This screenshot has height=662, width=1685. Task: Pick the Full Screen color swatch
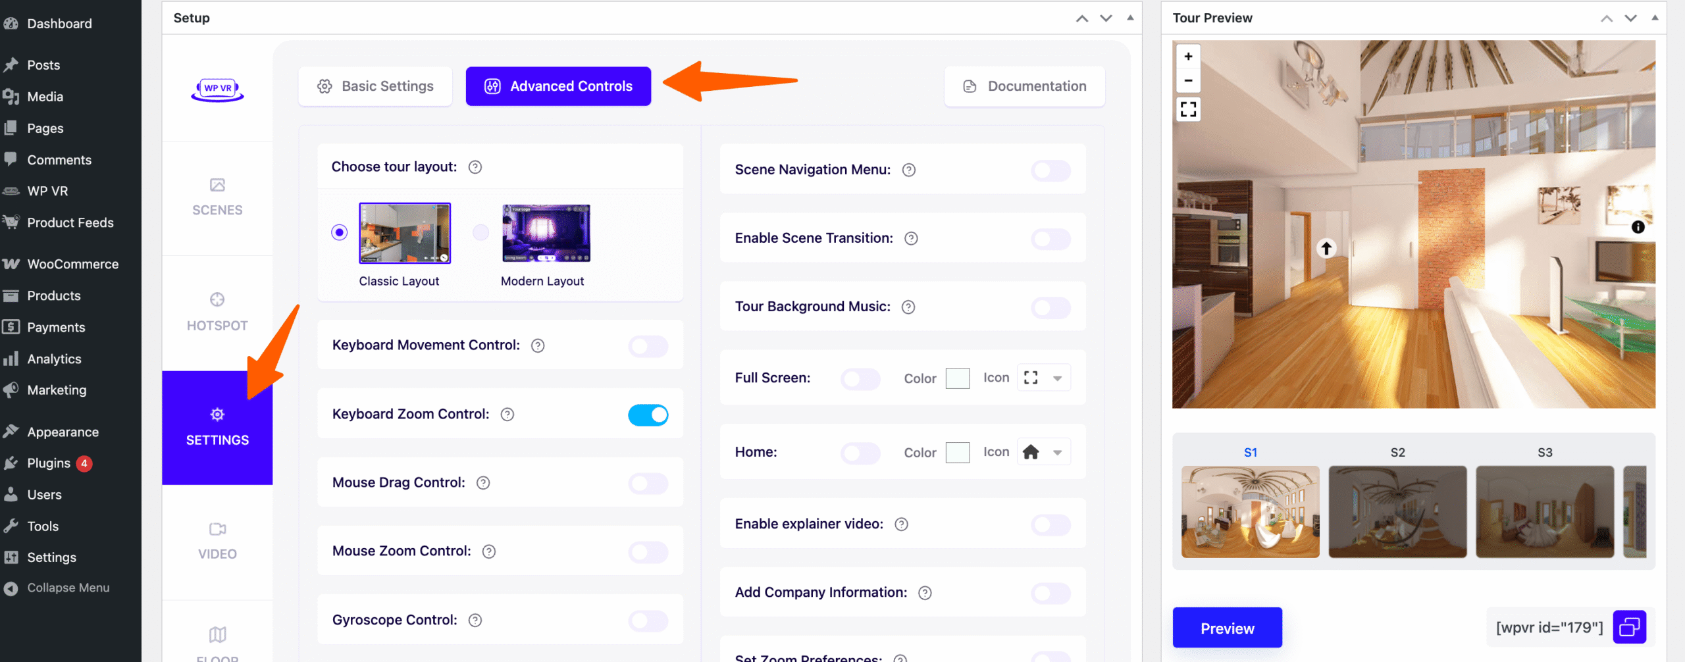tap(957, 378)
